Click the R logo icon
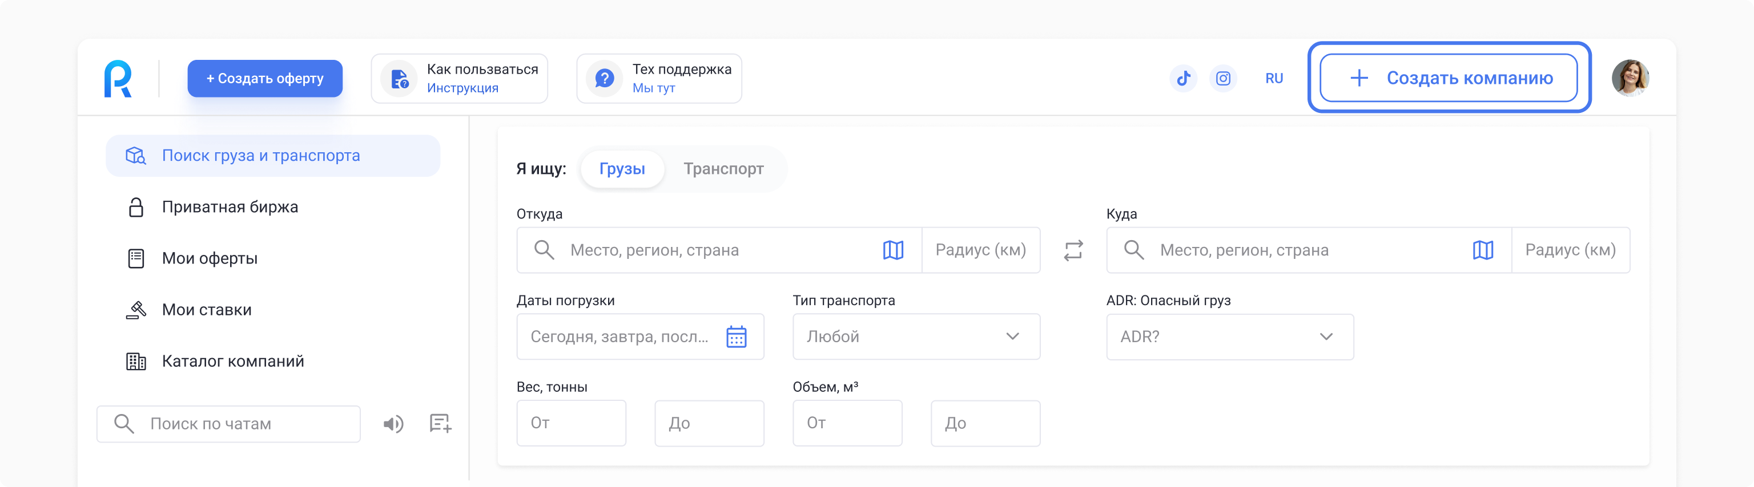 (x=118, y=78)
